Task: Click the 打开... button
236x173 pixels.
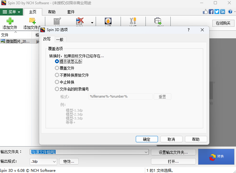Action: tap(173, 161)
